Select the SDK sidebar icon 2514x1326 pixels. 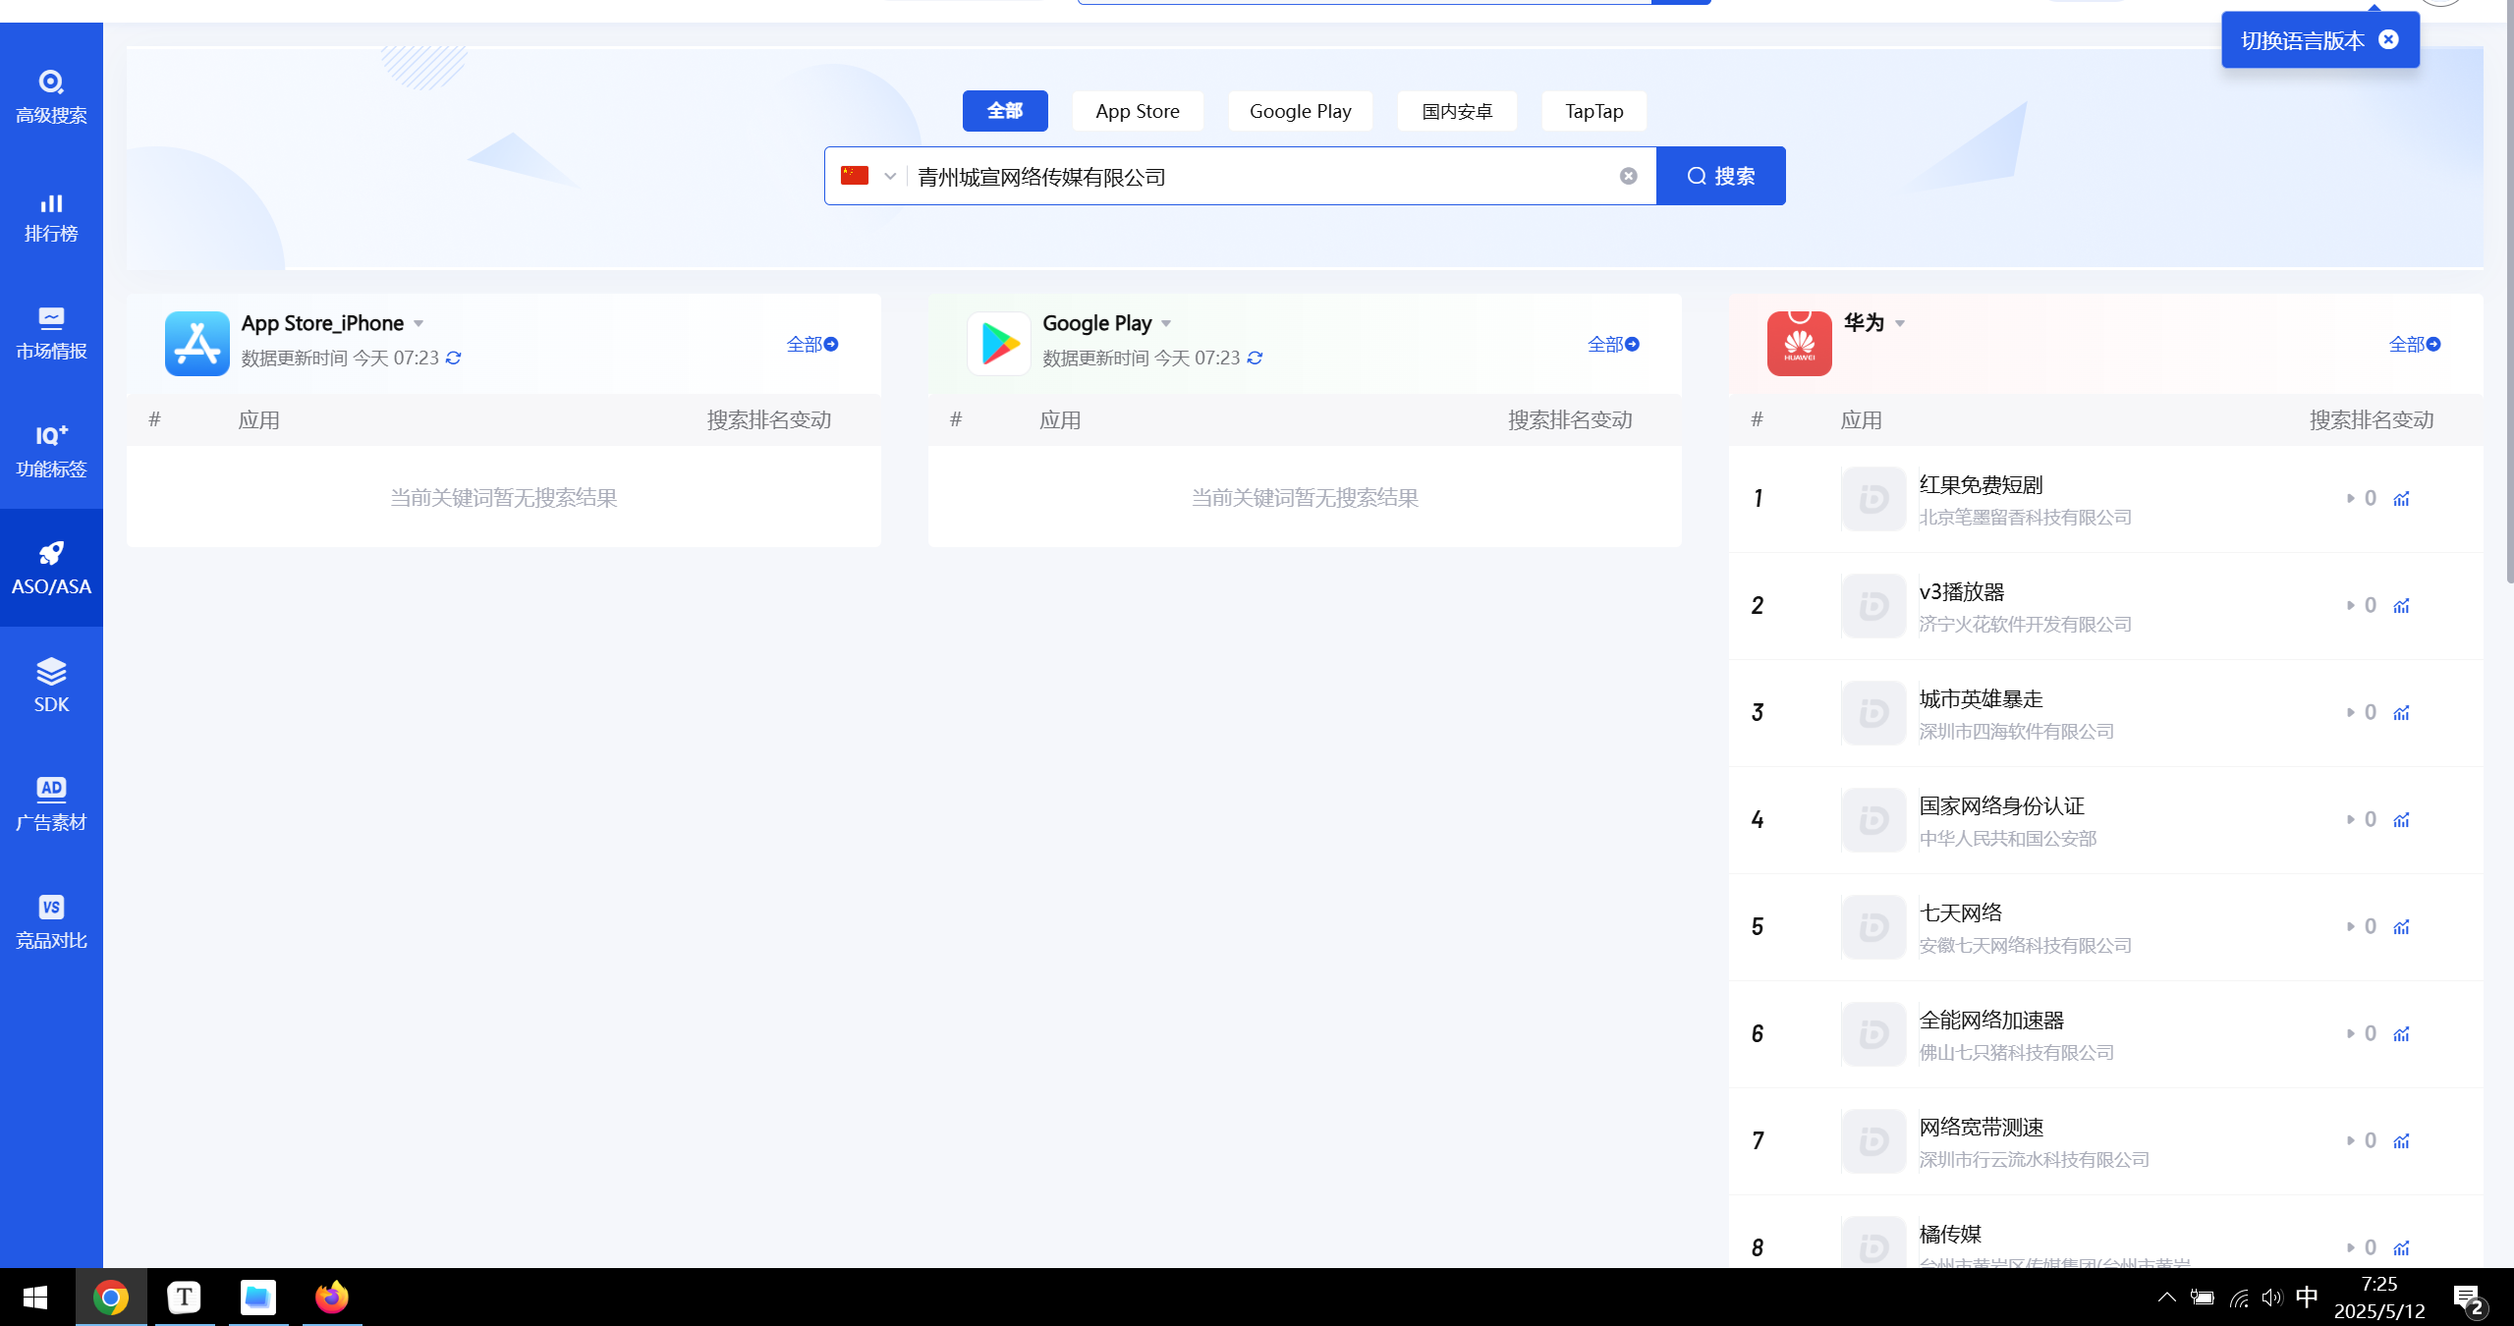pos(50,685)
